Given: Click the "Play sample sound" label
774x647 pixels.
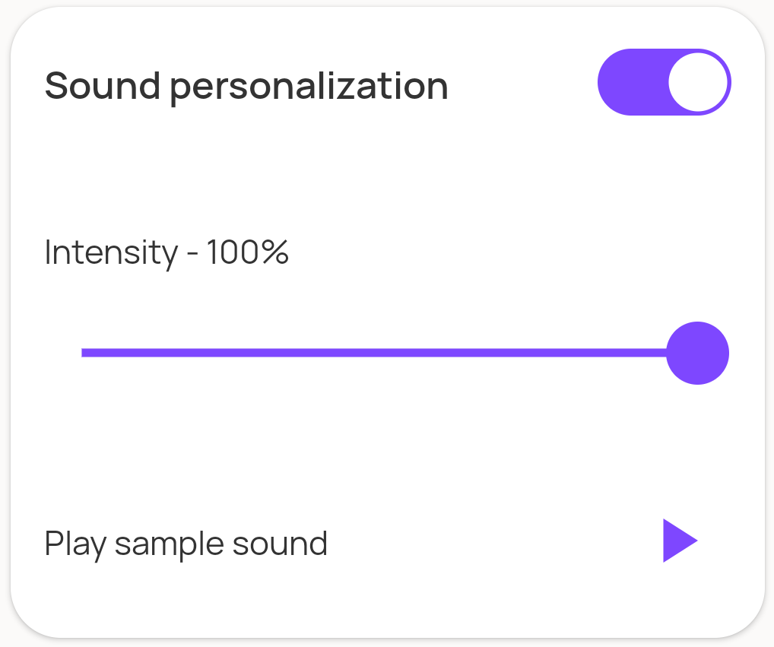Looking at the screenshot, I should click(186, 544).
